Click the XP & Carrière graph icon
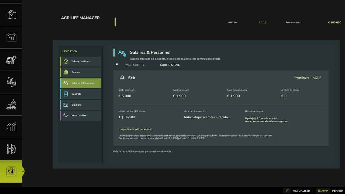This screenshot has width=345, height=194. coord(66,116)
